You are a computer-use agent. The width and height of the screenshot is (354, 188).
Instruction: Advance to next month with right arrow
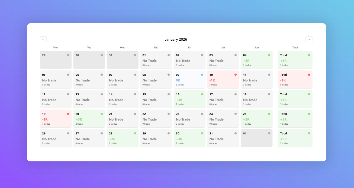[x=309, y=39]
